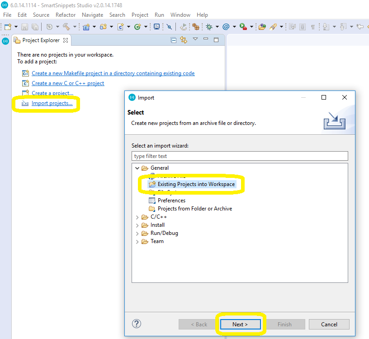
Task: Click the Save toolbar icon
Action: [24, 27]
